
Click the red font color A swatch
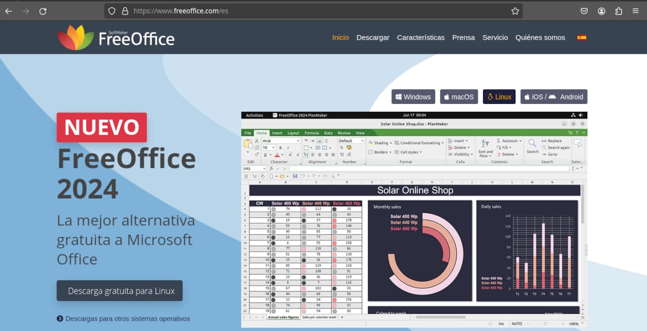[277, 154]
